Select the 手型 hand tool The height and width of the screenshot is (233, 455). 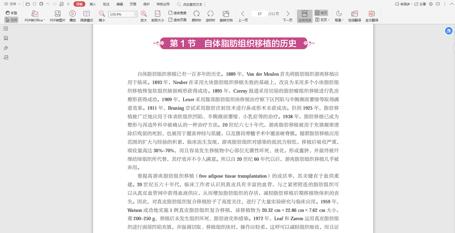tap(11, 13)
